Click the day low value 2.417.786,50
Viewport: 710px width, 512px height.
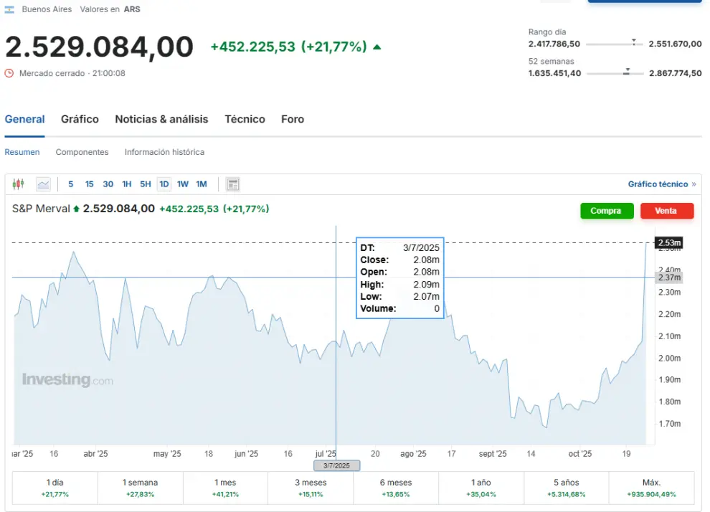click(554, 44)
